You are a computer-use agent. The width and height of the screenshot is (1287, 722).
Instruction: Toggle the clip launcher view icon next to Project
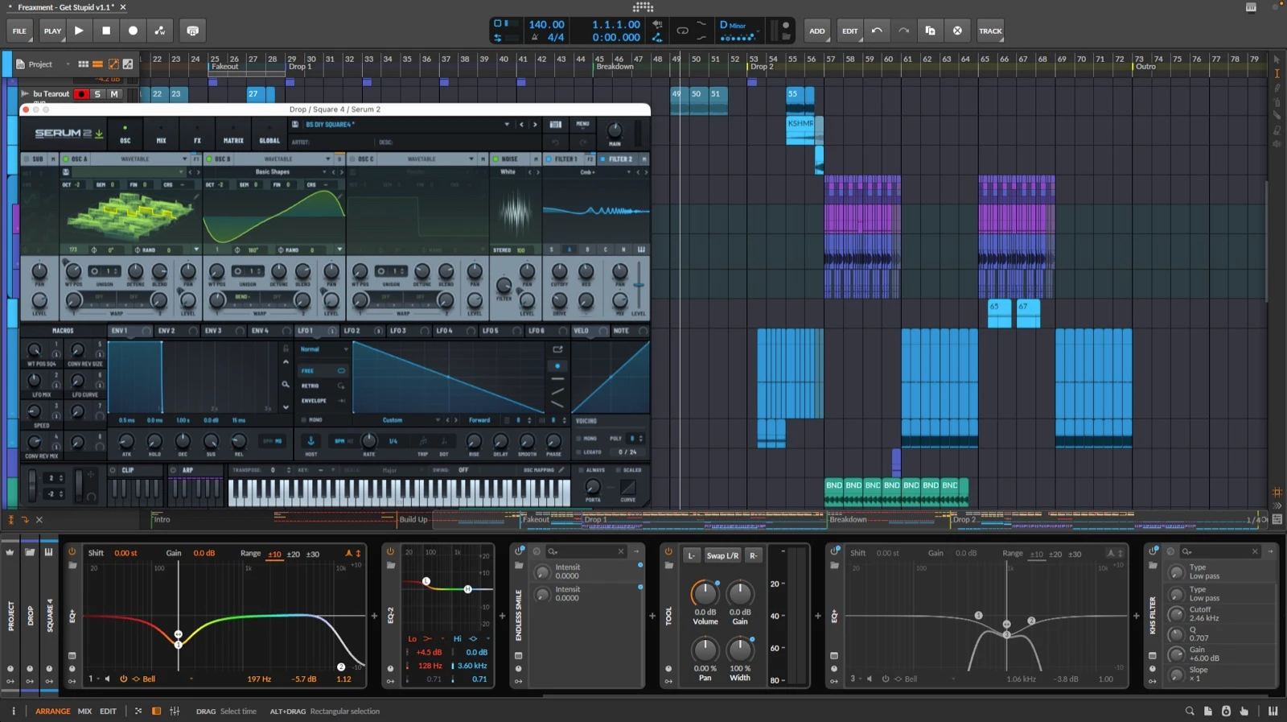pos(83,64)
